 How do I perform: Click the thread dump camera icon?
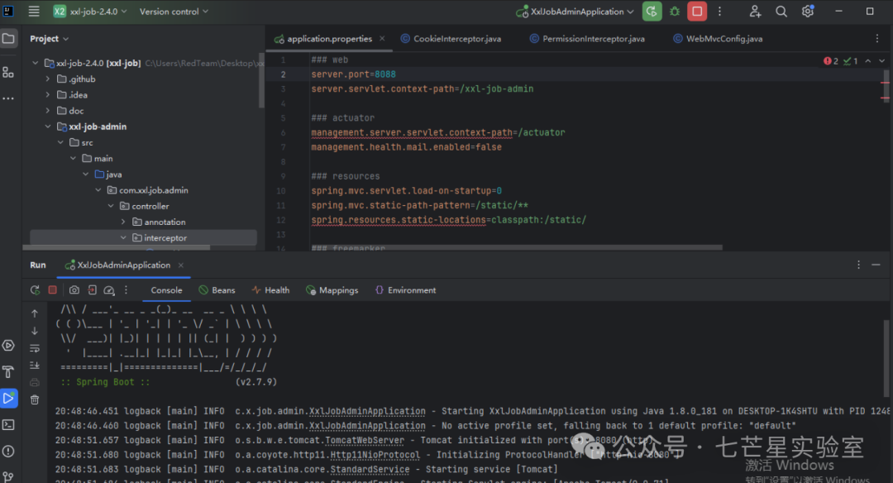[74, 290]
